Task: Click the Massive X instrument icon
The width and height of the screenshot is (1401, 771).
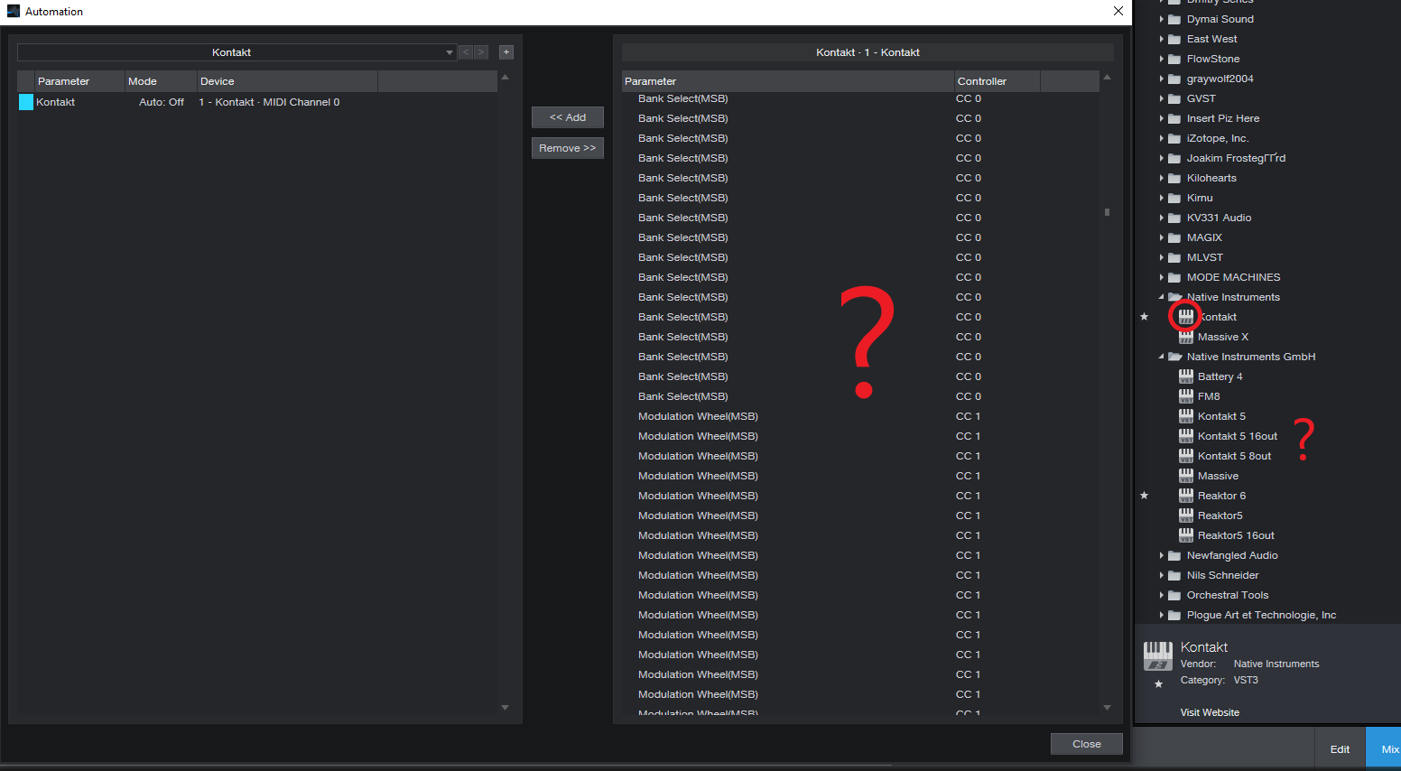Action: coord(1186,337)
